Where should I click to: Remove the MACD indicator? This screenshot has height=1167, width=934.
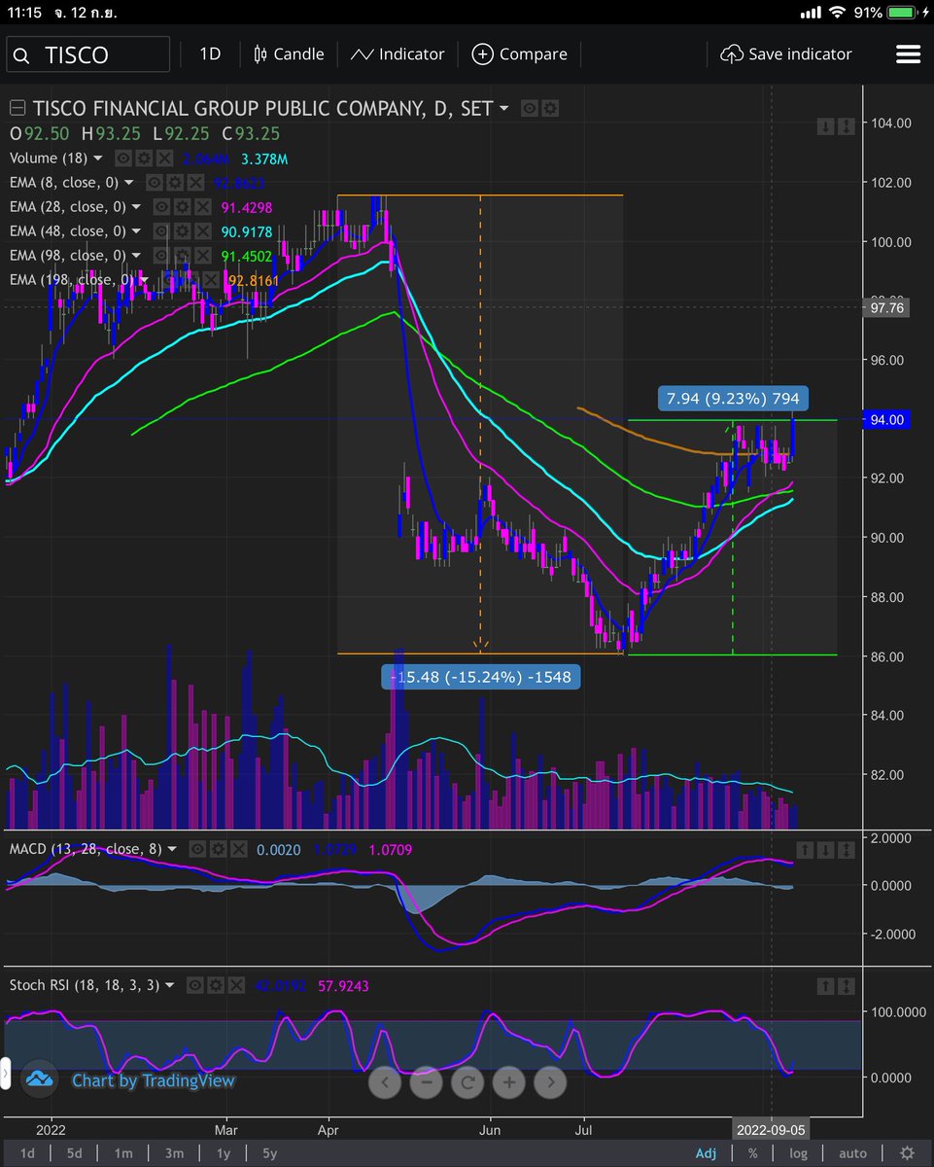(x=238, y=849)
